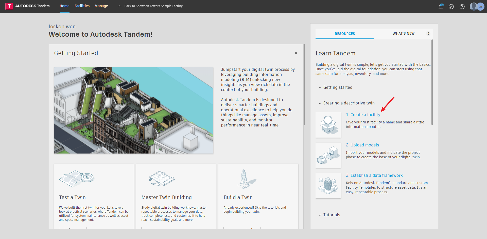Open the compass explore icon
487x239 pixels.
point(451,7)
